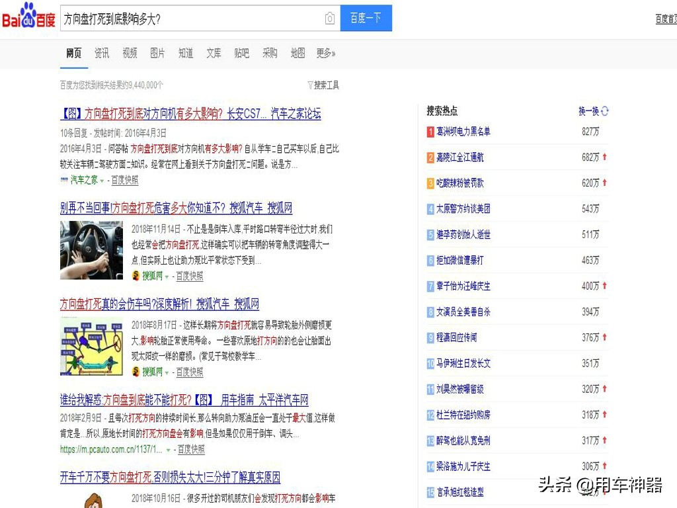Switch to the 采购 tab
This screenshot has height=508, width=677.
point(270,53)
